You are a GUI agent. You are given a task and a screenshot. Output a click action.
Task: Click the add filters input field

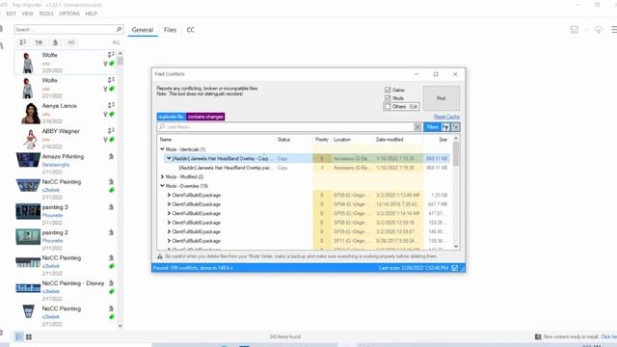click(289, 127)
